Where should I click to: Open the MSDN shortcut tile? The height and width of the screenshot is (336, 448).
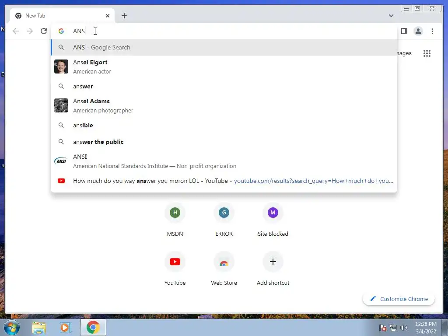(175, 220)
